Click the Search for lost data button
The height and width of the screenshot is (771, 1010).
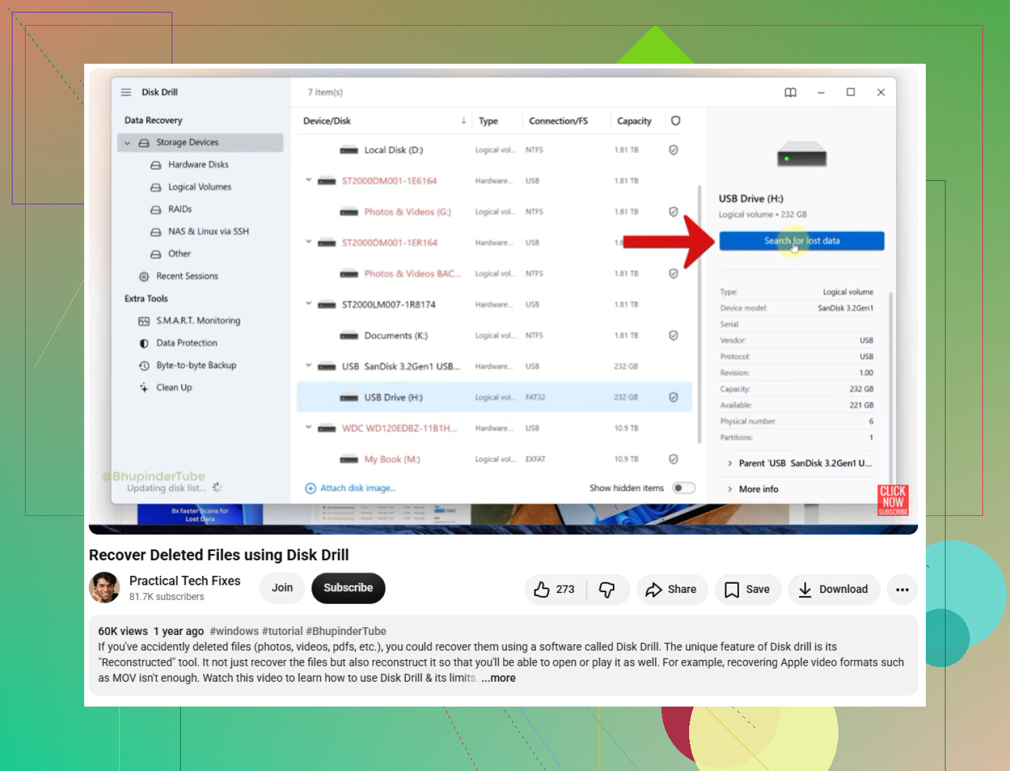click(802, 241)
